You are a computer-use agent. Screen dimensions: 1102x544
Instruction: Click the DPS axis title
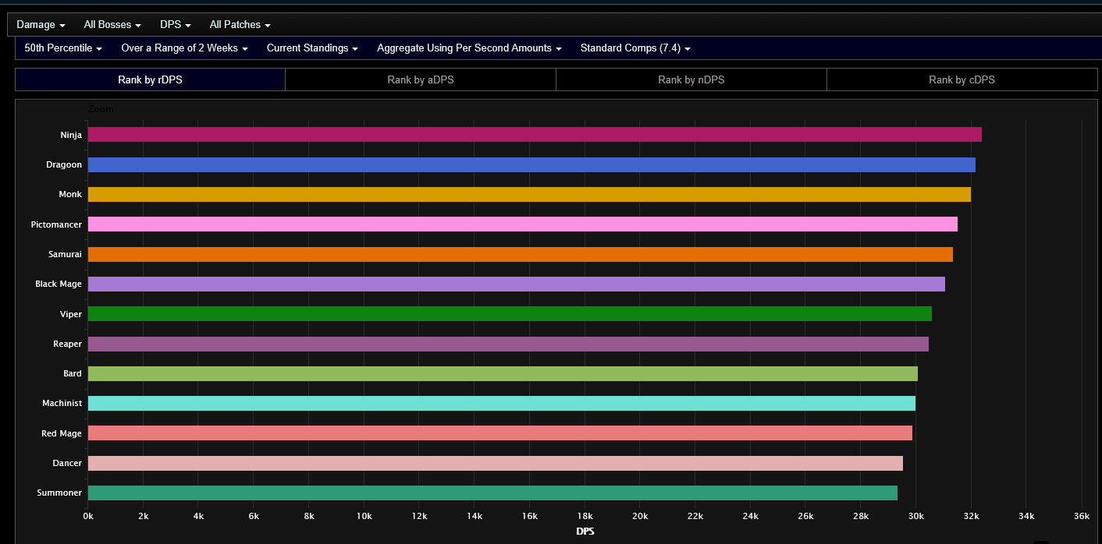coord(585,532)
